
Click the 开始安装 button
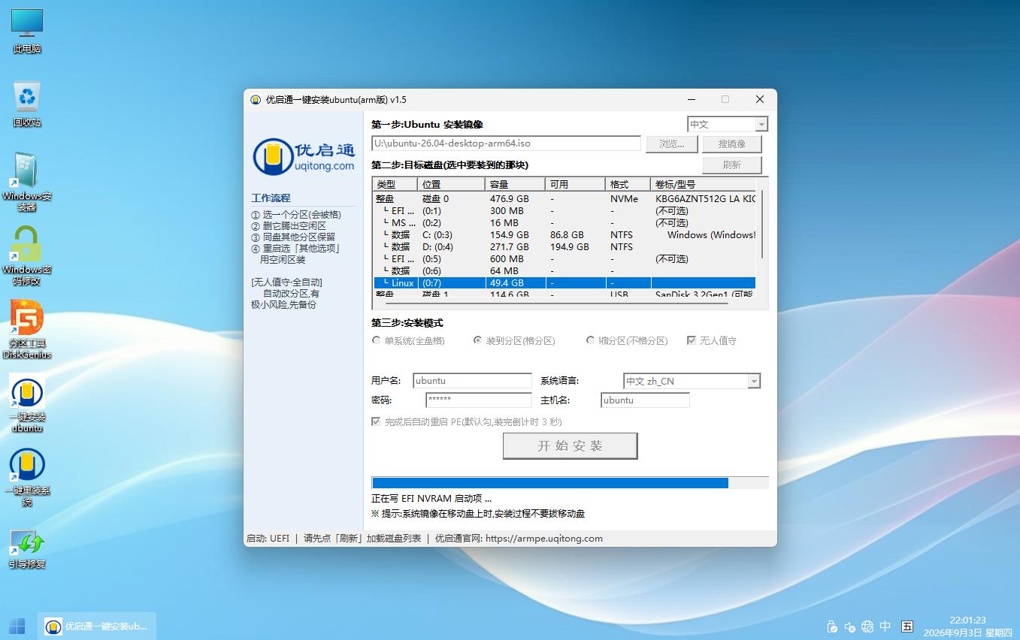pos(570,445)
